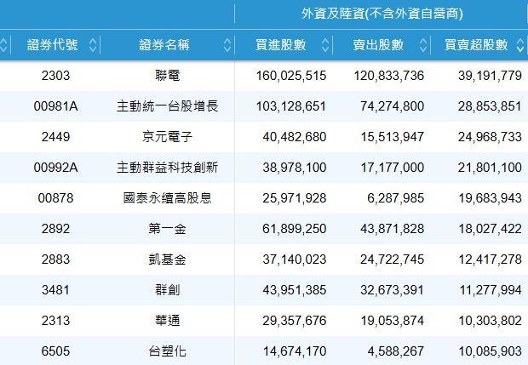Click buy volume 38,978,100
This screenshot has width=528, height=365.
[295, 168]
